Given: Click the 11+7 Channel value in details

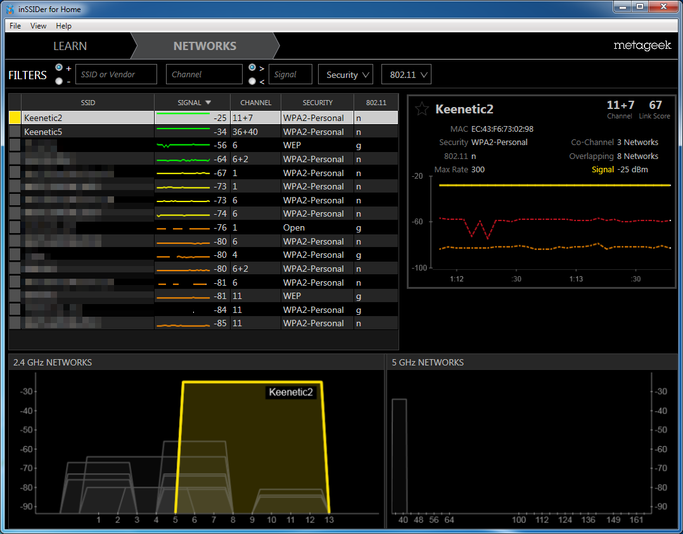Looking at the screenshot, I should click(x=620, y=105).
